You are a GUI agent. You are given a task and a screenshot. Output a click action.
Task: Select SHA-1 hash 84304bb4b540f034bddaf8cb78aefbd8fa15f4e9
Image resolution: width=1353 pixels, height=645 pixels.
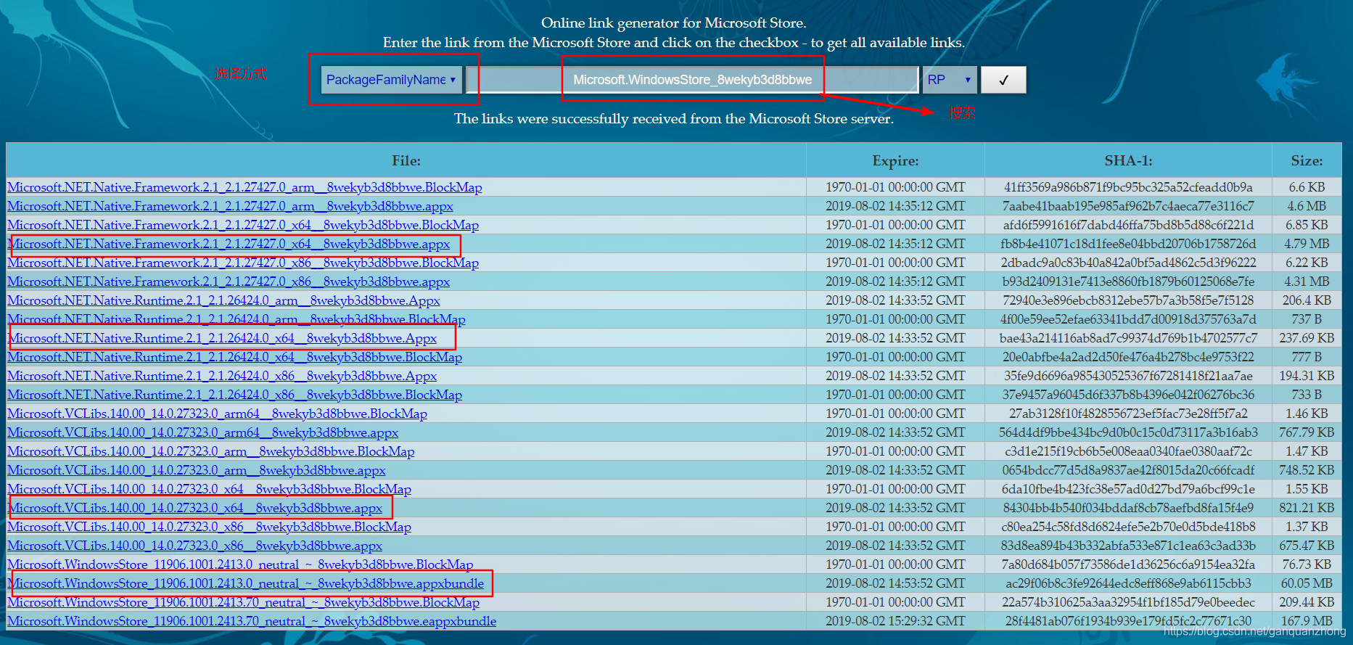[1128, 508]
